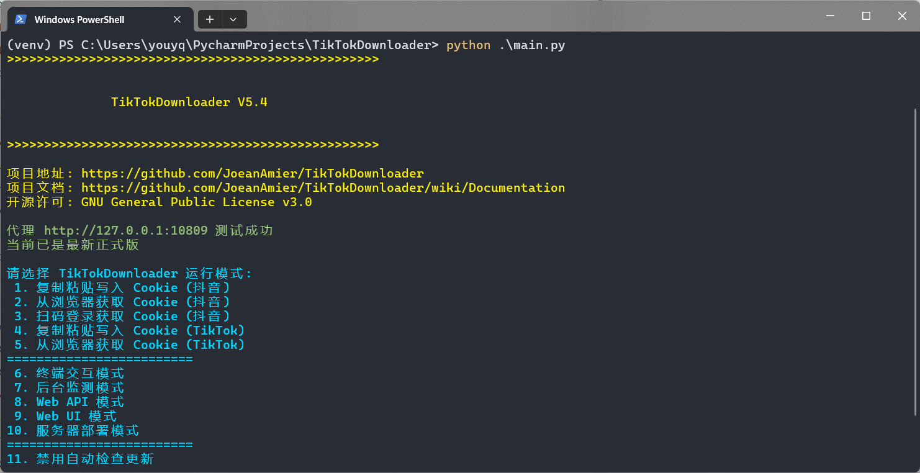Click the PowerShell icon in the tab
Screen dimensions: 920x473
click(x=20, y=19)
